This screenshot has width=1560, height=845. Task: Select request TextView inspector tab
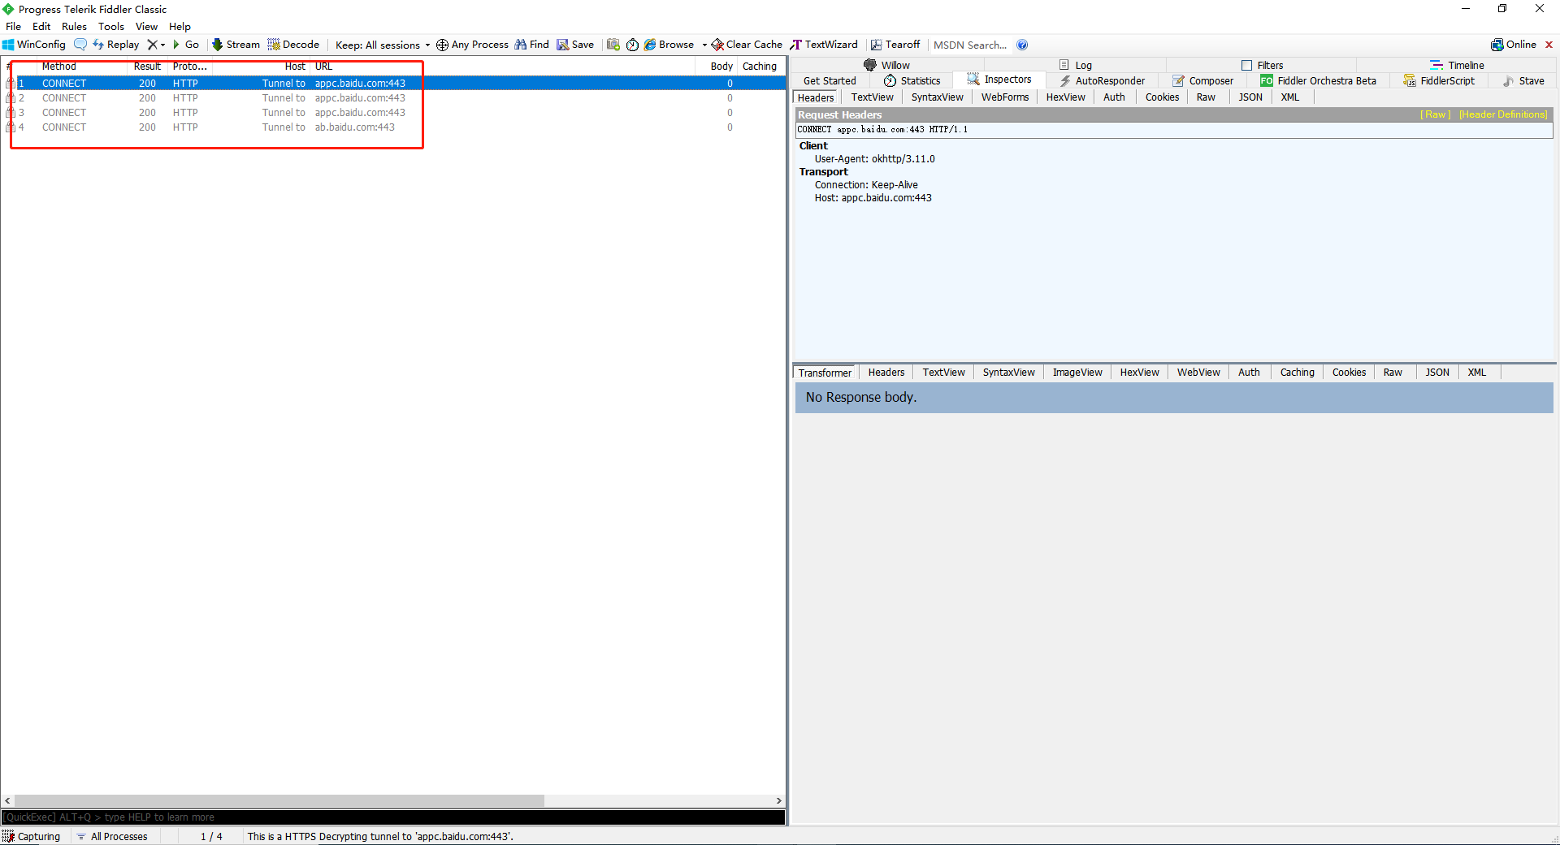(x=872, y=97)
